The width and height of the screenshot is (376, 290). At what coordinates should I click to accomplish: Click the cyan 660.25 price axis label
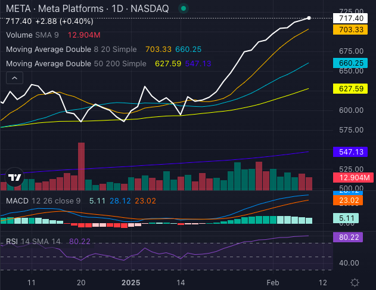pos(350,63)
